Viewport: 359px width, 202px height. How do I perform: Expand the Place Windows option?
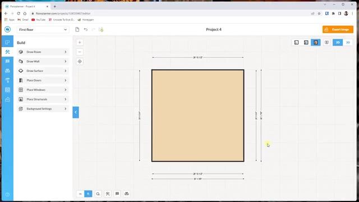click(x=43, y=90)
